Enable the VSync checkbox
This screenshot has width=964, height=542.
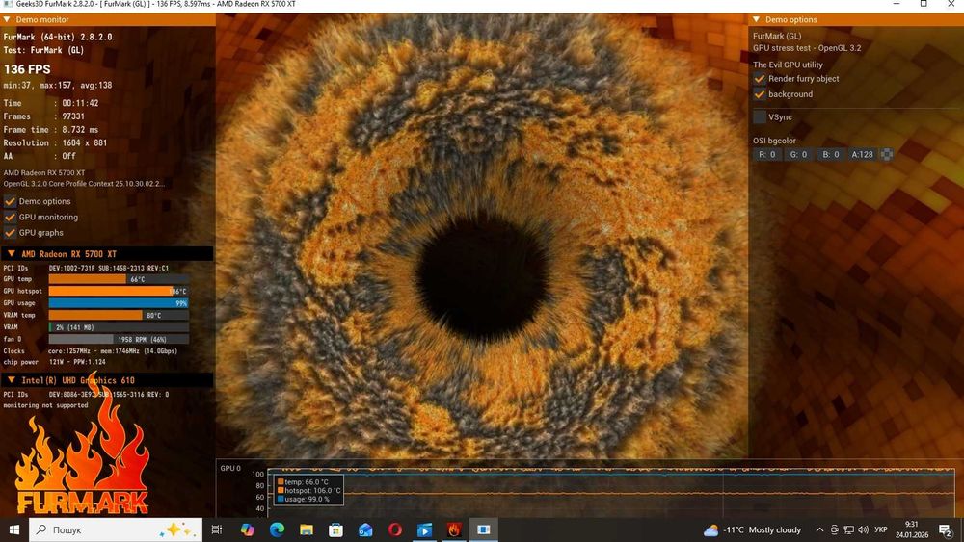[x=760, y=116]
